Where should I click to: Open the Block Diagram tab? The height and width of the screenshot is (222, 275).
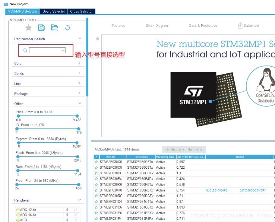point(157,26)
